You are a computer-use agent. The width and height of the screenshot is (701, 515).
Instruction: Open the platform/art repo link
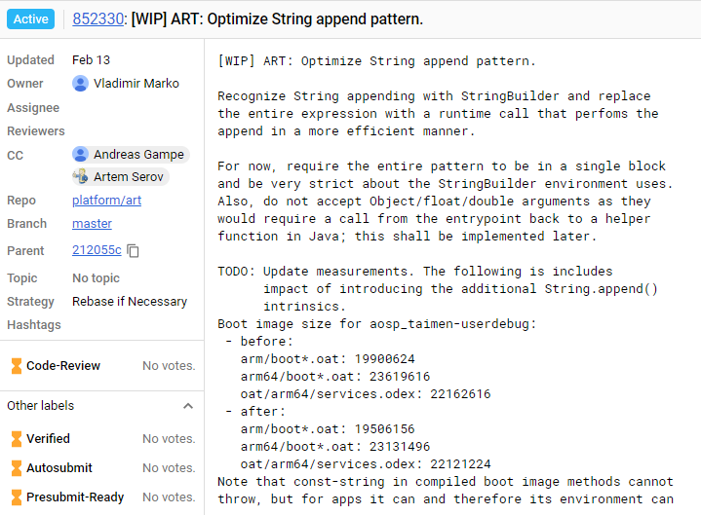[x=107, y=201]
